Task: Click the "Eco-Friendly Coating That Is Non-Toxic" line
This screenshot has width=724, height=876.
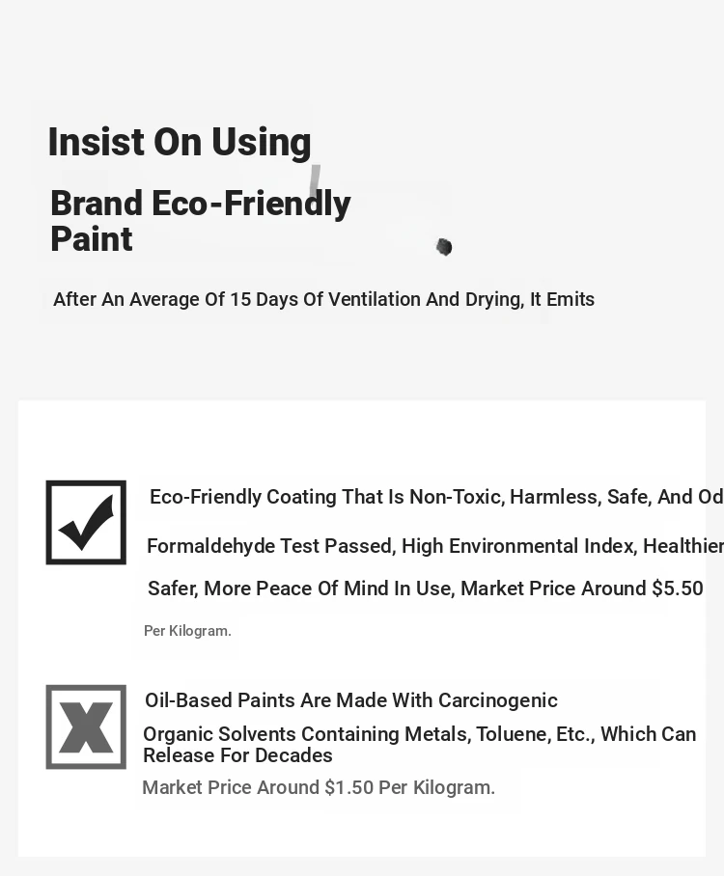Action: pos(326,497)
